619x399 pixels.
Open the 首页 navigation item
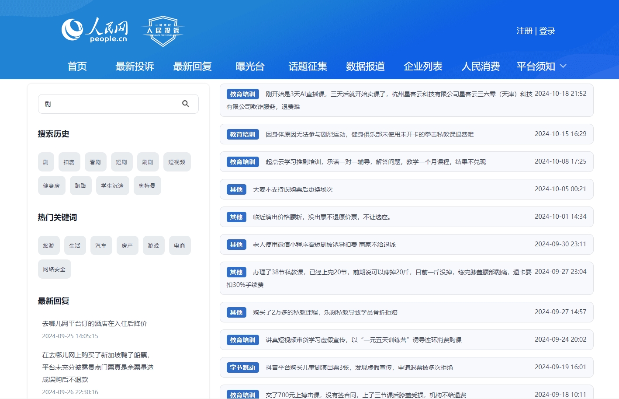coord(77,66)
